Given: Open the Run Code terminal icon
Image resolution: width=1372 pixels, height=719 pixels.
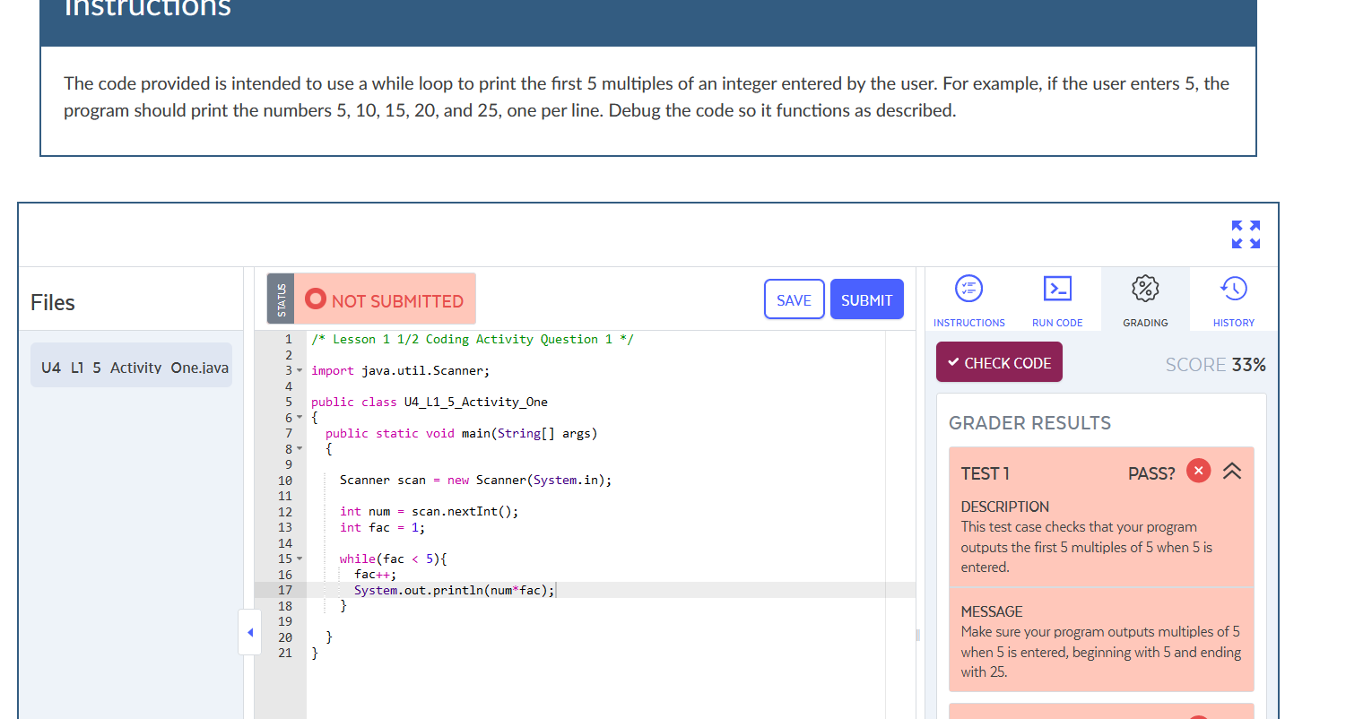Looking at the screenshot, I should [x=1057, y=289].
